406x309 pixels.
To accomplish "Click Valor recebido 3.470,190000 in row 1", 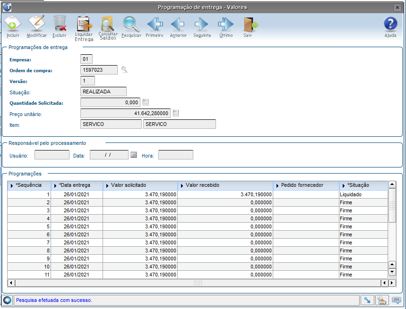I will tap(225, 194).
